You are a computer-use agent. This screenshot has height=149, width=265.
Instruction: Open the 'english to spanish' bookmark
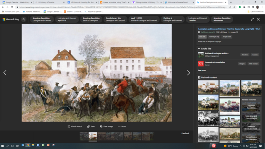[94, 12]
